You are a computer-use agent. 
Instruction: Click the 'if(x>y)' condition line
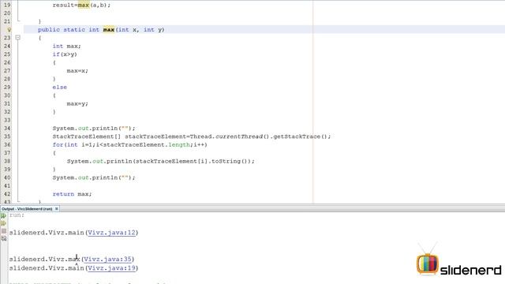coord(65,54)
